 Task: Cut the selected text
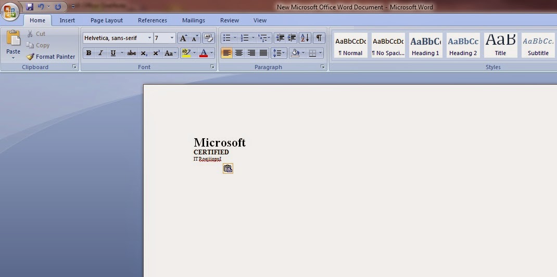[36, 34]
